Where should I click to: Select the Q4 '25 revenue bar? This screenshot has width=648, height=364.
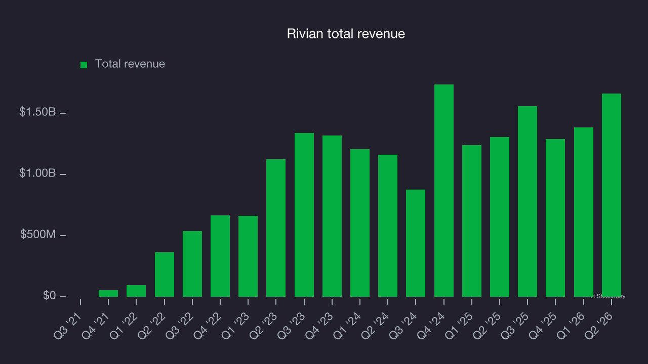coord(555,218)
